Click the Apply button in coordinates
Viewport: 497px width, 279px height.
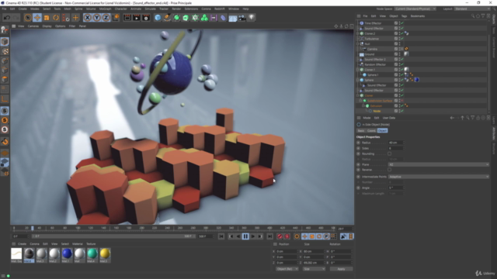[x=341, y=269]
